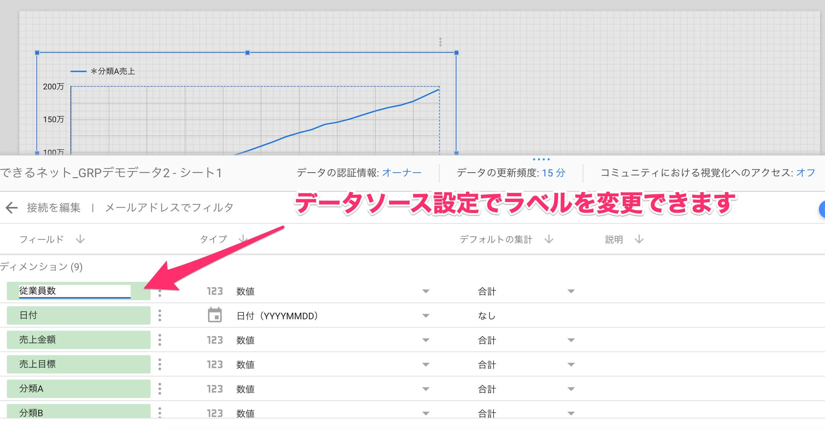825x430 pixels.
Task: Open type dropdown for 売上金額 row
Action: point(425,340)
